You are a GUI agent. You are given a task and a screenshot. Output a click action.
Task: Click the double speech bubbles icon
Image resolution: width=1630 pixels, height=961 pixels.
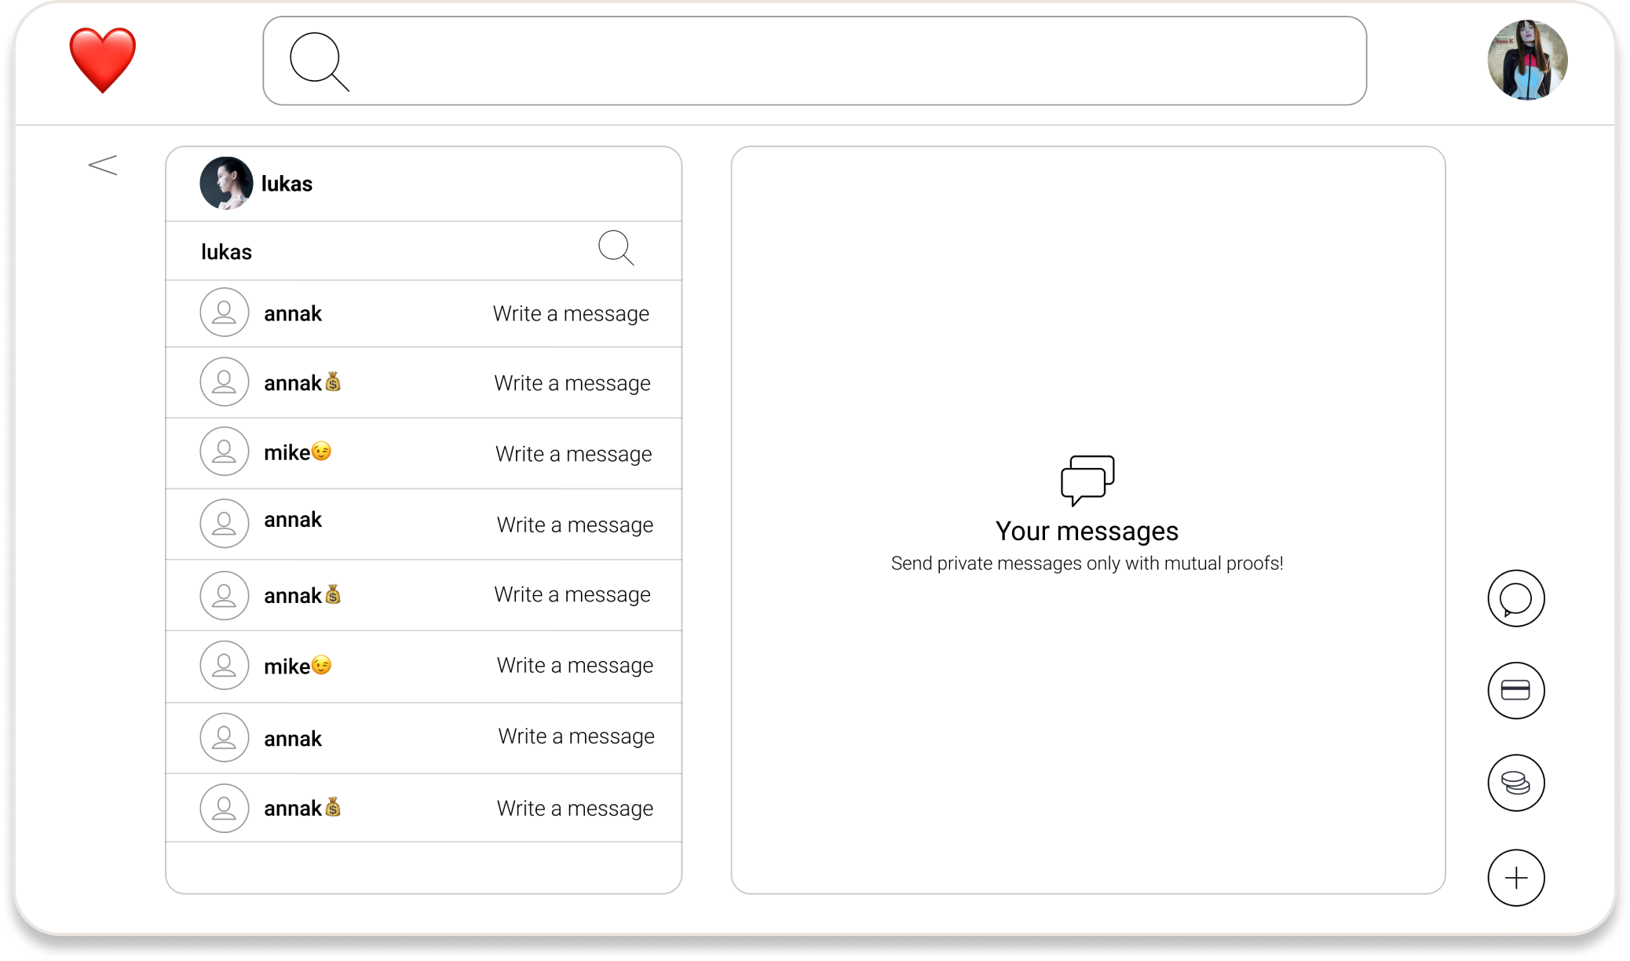[1087, 480]
